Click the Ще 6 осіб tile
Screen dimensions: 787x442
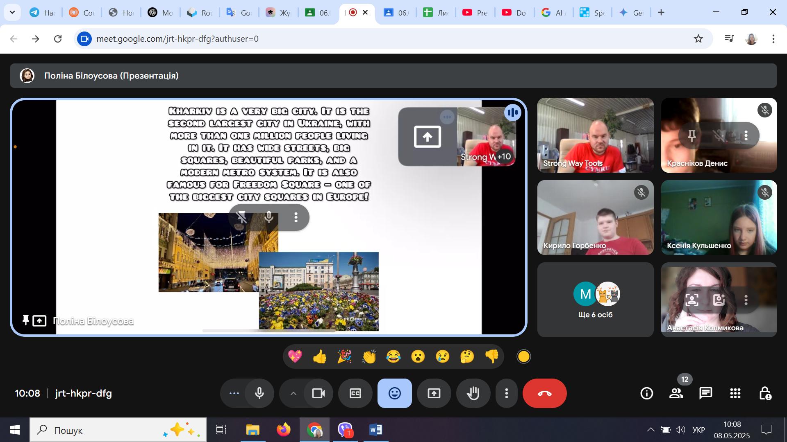coord(595,300)
